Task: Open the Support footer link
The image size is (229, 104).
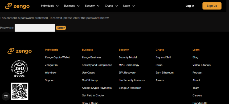Action: click(50, 80)
